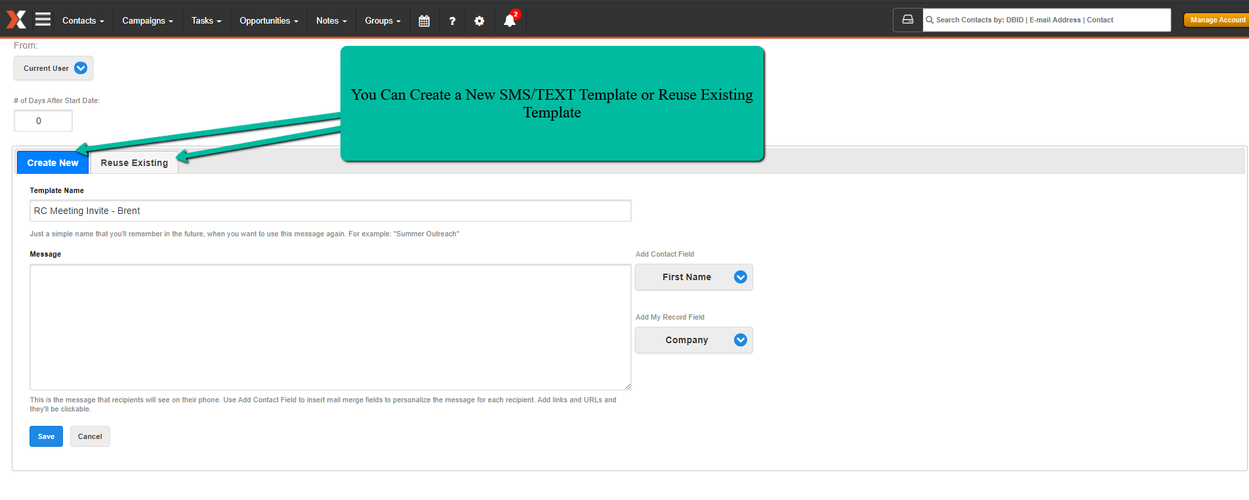Open the Company record field dropdown

tap(694, 340)
